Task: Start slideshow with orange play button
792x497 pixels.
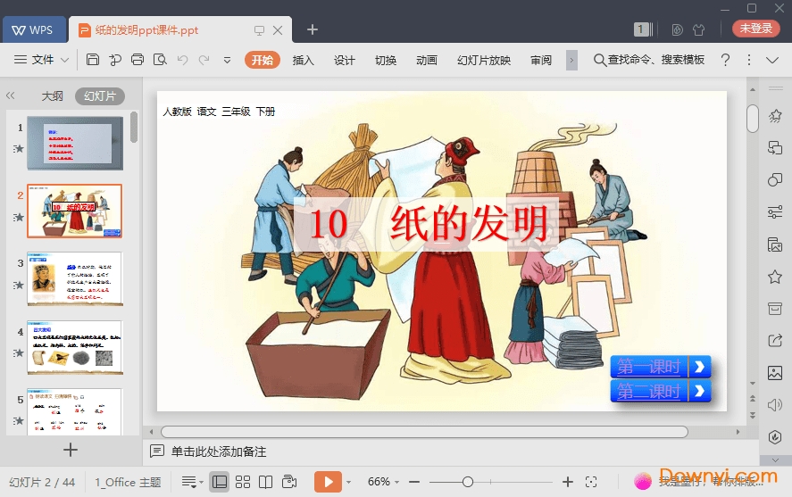Action: (x=328, y=482)
